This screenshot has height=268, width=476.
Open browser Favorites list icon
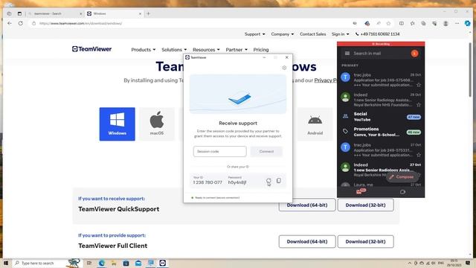412,23
